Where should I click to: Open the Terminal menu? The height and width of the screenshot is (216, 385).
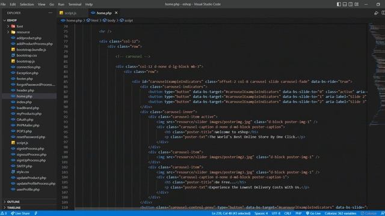(75, 4)
